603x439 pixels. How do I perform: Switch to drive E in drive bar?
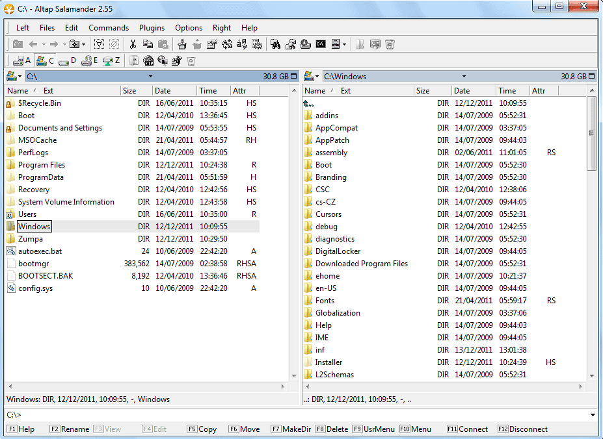[90, 60]
